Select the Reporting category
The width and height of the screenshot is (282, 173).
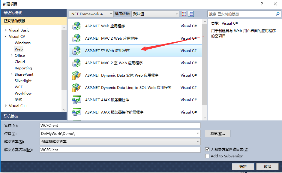[23, 68]
